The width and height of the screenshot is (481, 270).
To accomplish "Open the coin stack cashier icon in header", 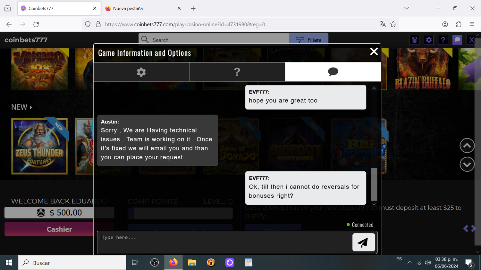I will pyautogui.click(x=415, y=40).
